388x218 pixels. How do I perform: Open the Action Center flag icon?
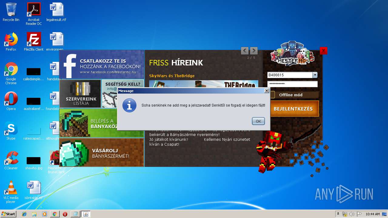click(x=359, y=214)
